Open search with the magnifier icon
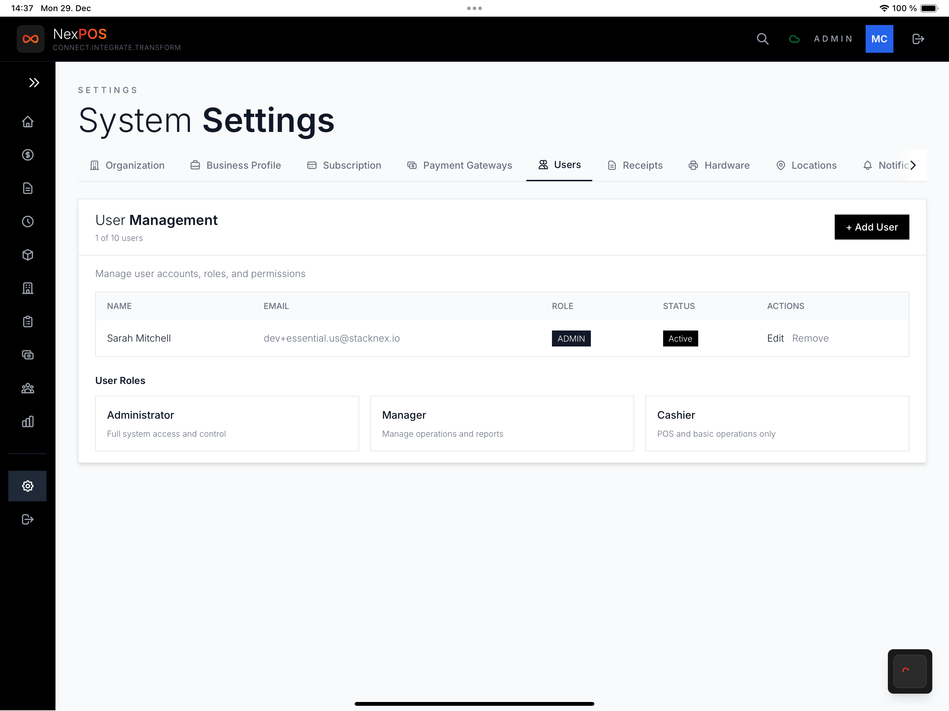 point(762,39)
